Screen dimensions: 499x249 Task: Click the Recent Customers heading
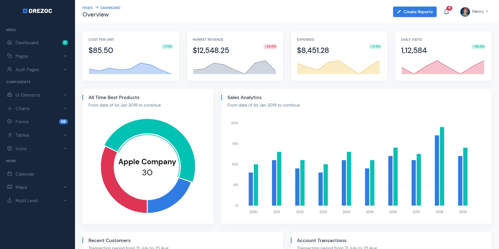pos(109,241)
